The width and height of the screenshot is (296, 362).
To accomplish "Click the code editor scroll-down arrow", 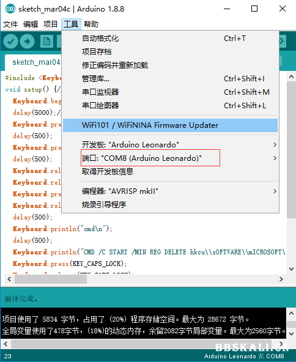I will [291, 269].
